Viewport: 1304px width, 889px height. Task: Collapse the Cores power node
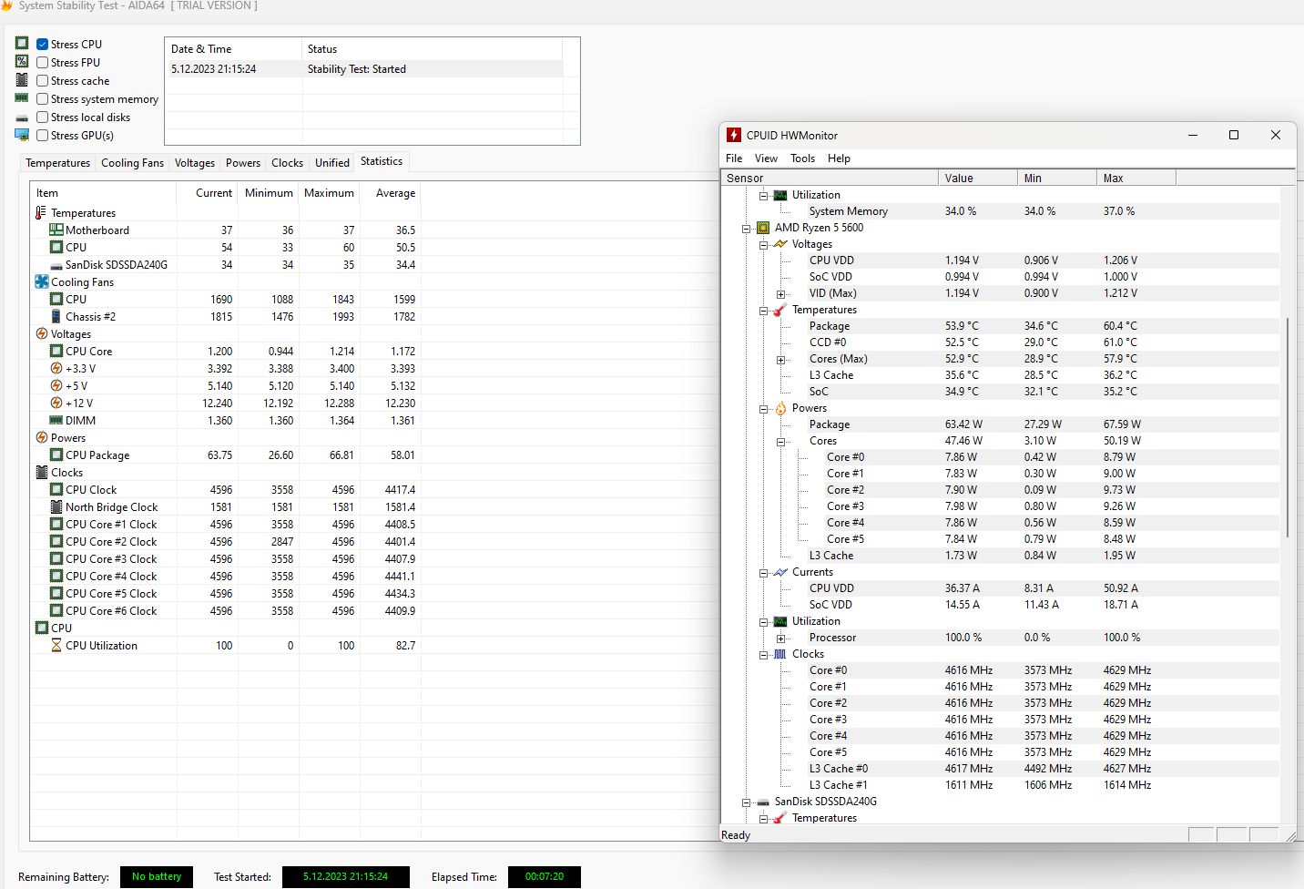click(780, 442)
